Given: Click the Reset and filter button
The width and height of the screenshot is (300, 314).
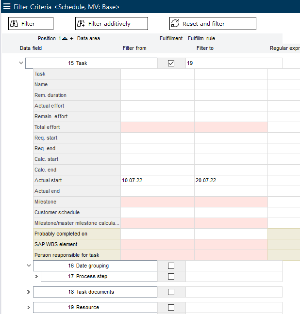Looking at the screenshot, I should (212, 24).
